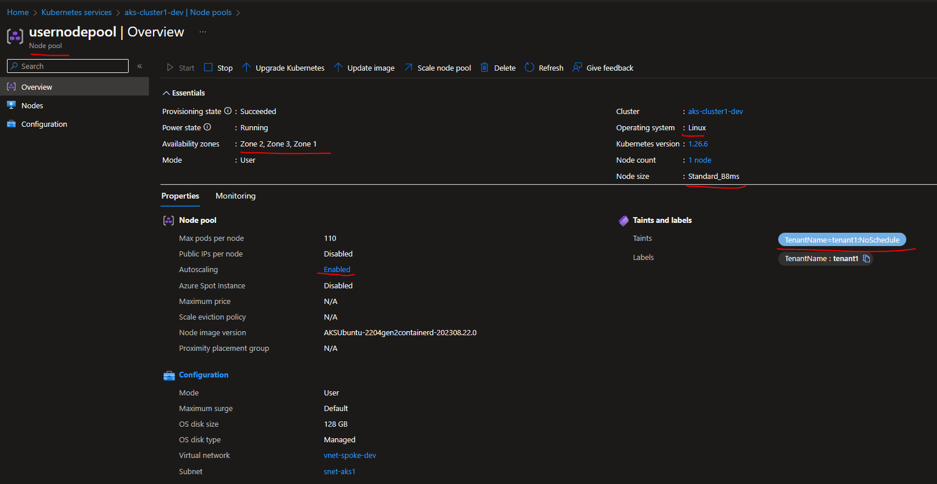Click the Node pool section icon
Viewport: 937px width, 484px height.
pyautogui.click(x=169, y=221)
